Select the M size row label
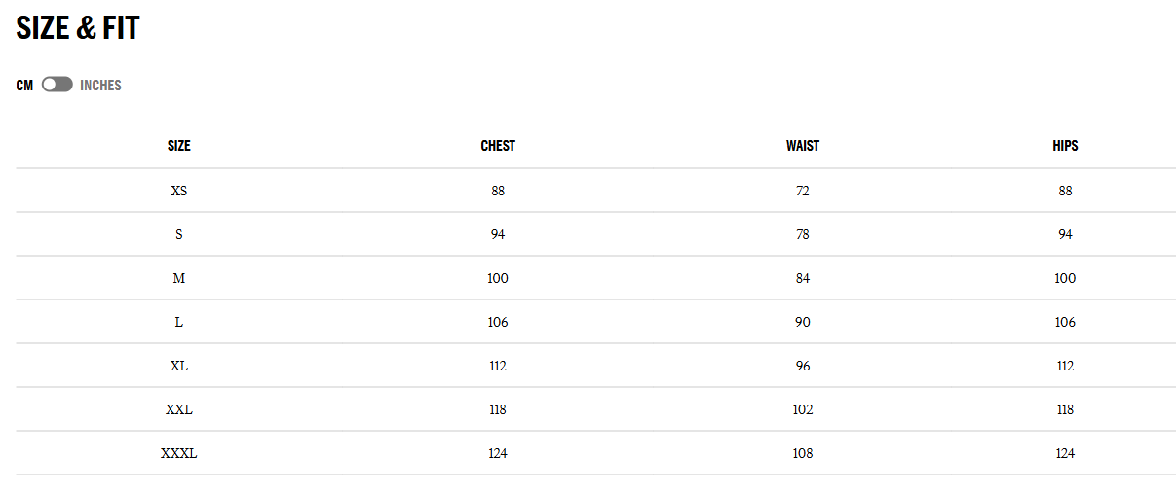 click(179, 278)
